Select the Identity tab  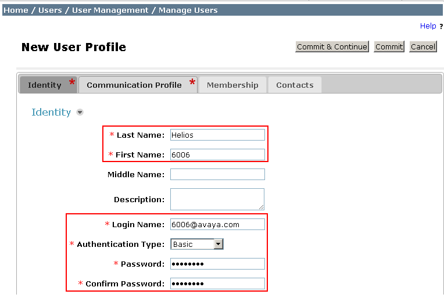[45, 85]
